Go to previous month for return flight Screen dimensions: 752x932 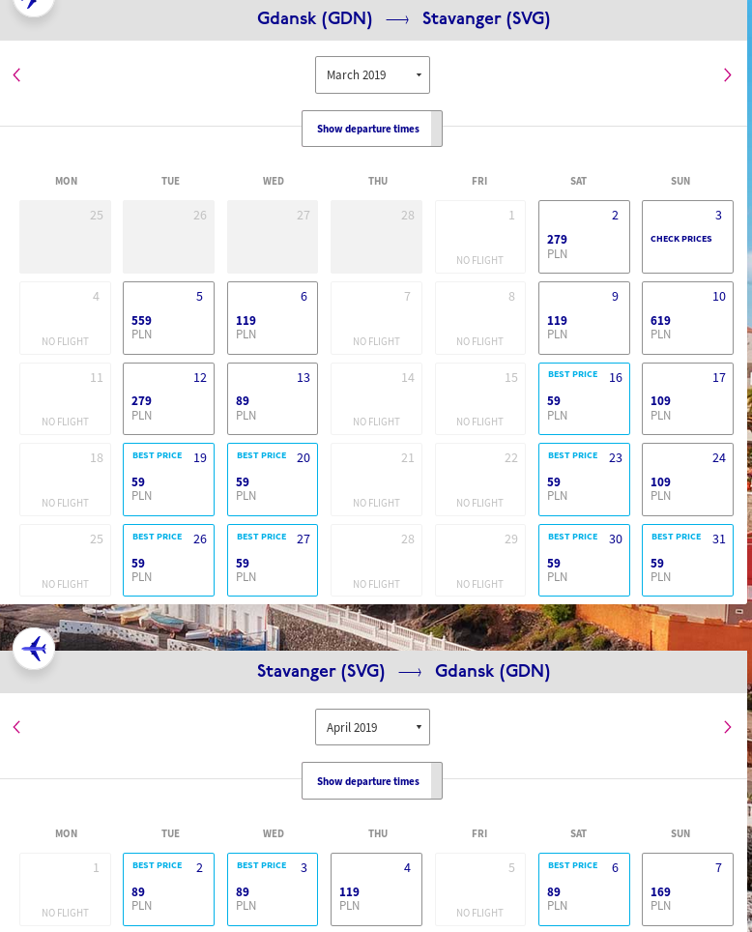pyautogui.click(x=16, y=727)
